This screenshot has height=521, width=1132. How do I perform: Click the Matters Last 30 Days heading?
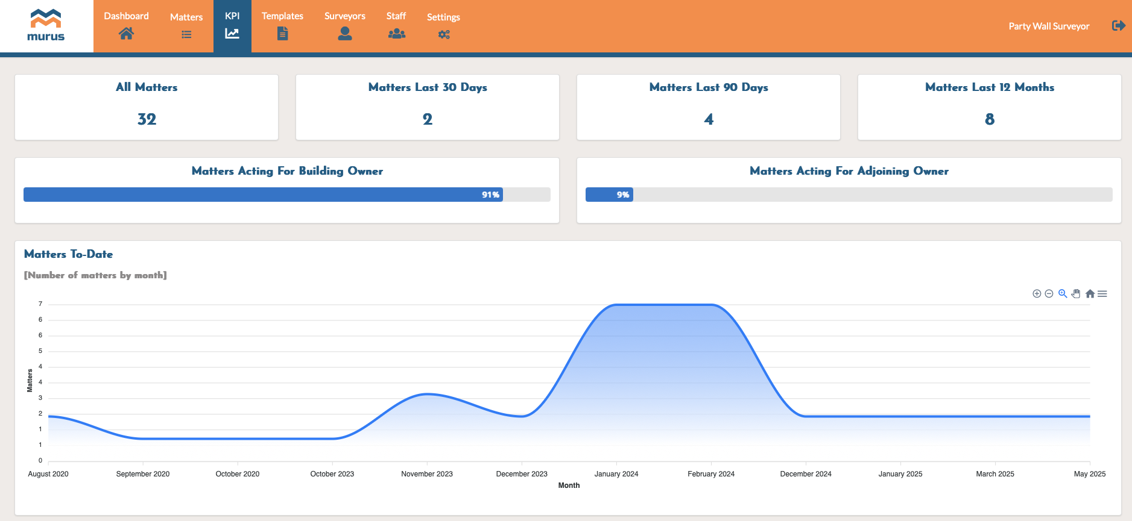(428, 87)
